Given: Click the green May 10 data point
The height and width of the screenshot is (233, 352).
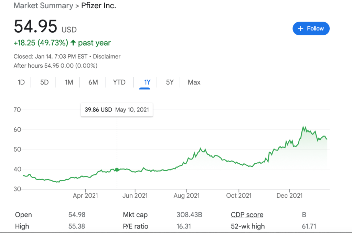Looking at the screenshot, I should click(x=117, y=170).
